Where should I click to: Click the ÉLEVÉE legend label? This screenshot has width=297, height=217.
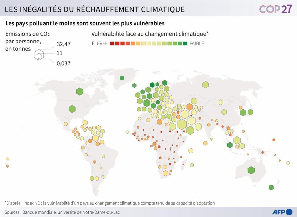pyautogui.click(x=100, y=44)
